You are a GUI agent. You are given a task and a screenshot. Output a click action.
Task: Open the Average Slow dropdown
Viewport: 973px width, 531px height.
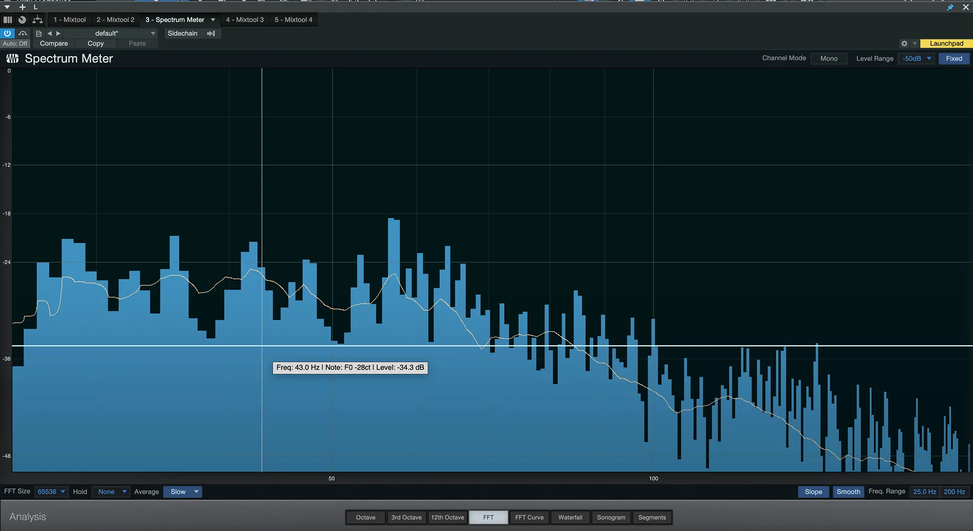183,492
